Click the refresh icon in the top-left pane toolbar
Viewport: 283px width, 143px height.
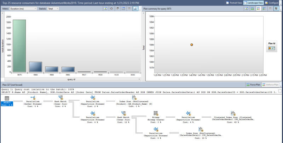click(x=106, y=8)
